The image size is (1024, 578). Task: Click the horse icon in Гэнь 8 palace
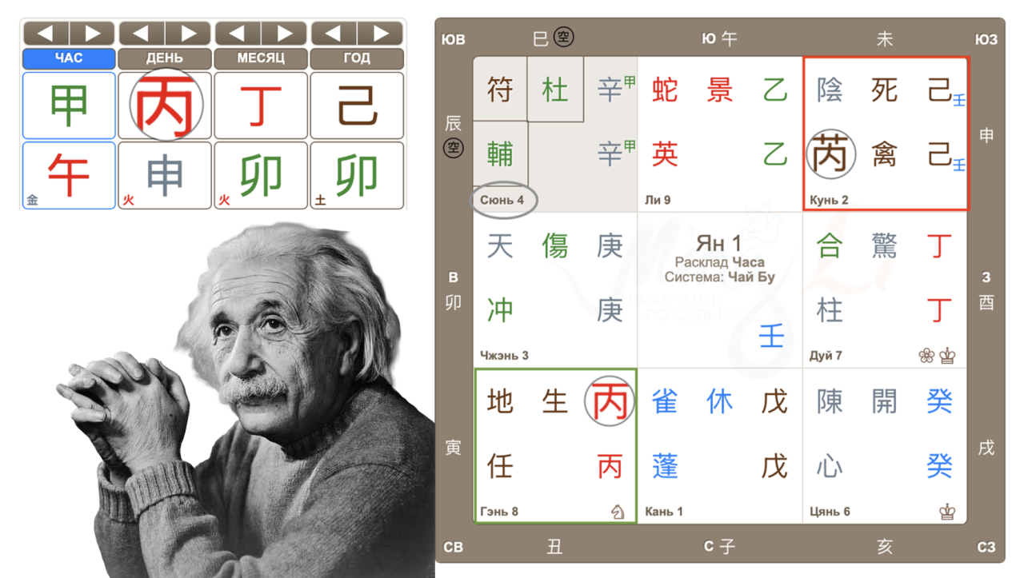pos(617,511)
